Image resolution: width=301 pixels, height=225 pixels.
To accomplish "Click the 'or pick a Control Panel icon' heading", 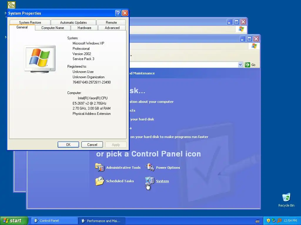I will [148, 154].
